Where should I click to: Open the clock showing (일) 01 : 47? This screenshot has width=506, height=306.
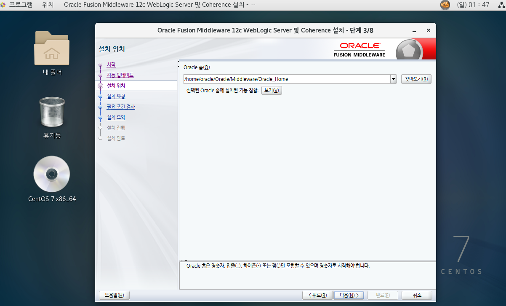(473, 5)
